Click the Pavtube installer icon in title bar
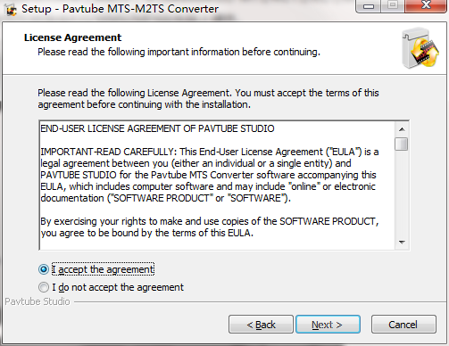Screen dimensions: 449x346 (x=12, y=10)
